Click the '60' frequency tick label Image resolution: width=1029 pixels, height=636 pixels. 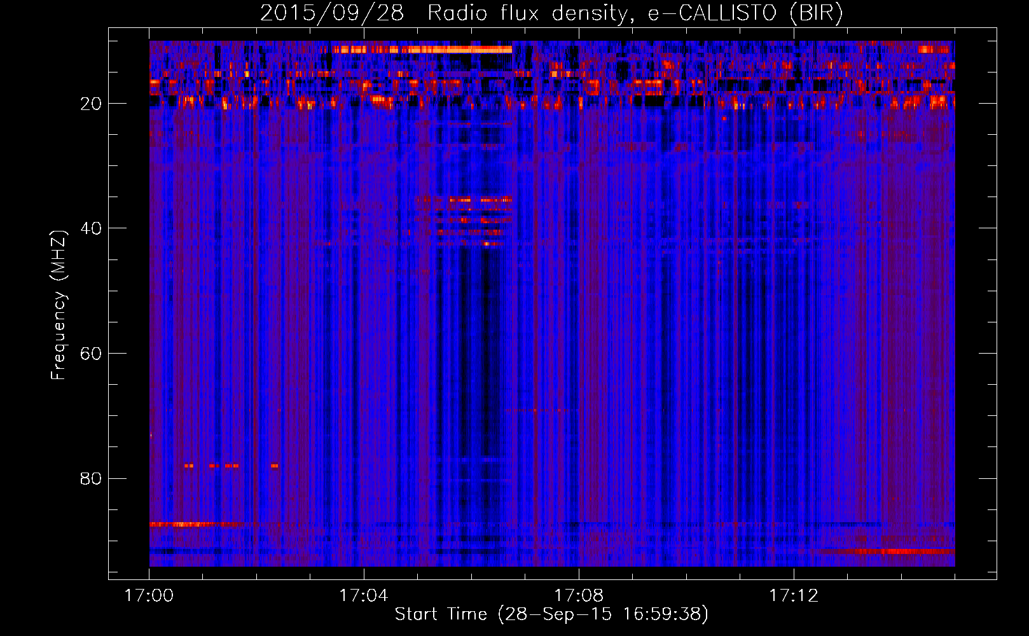tap(91, 354)
